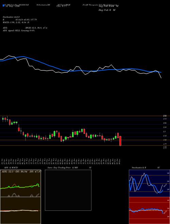This screenshot has height=224, width=170.
Task: Click the 2.12 price axis label
Action: pos(165,136)
